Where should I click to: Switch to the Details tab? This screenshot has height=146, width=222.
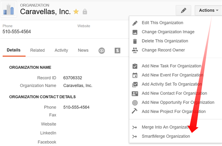tap(14, 50)
